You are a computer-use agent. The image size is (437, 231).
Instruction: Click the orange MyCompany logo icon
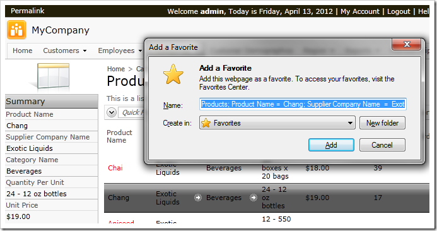16,30
